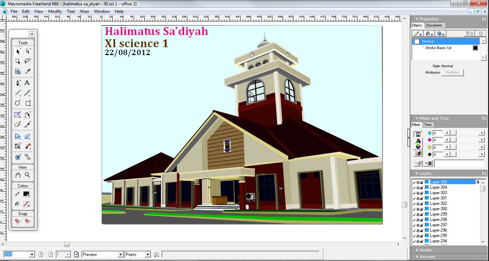Choose the Eraser tool
This screenshot has width=489, height=261.
pyautogui.click(x=18, y=124)
